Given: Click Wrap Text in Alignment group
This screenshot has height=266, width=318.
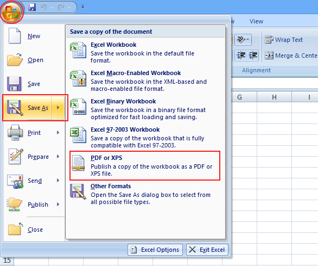Looking at the screenshot, I should click(283, 40).
